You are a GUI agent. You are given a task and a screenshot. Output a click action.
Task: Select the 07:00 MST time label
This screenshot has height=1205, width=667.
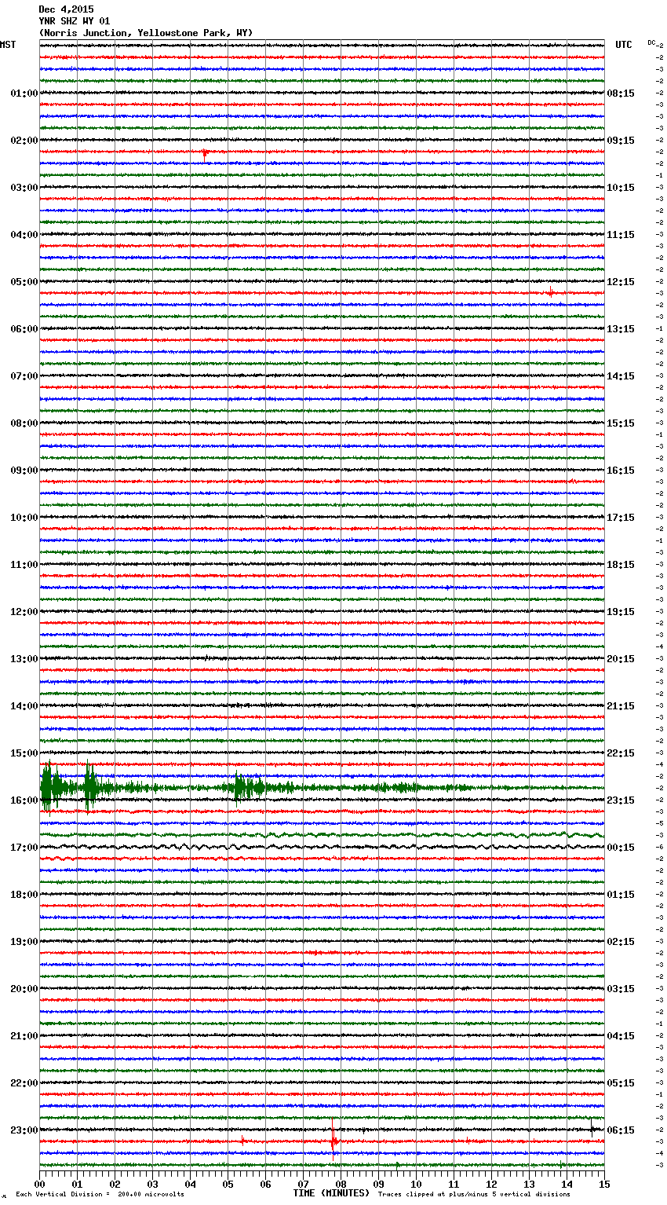tap(24, 376)
